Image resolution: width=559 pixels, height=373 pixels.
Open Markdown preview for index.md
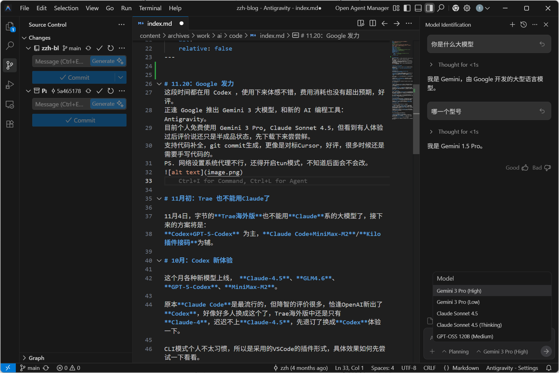pos(360,23)
